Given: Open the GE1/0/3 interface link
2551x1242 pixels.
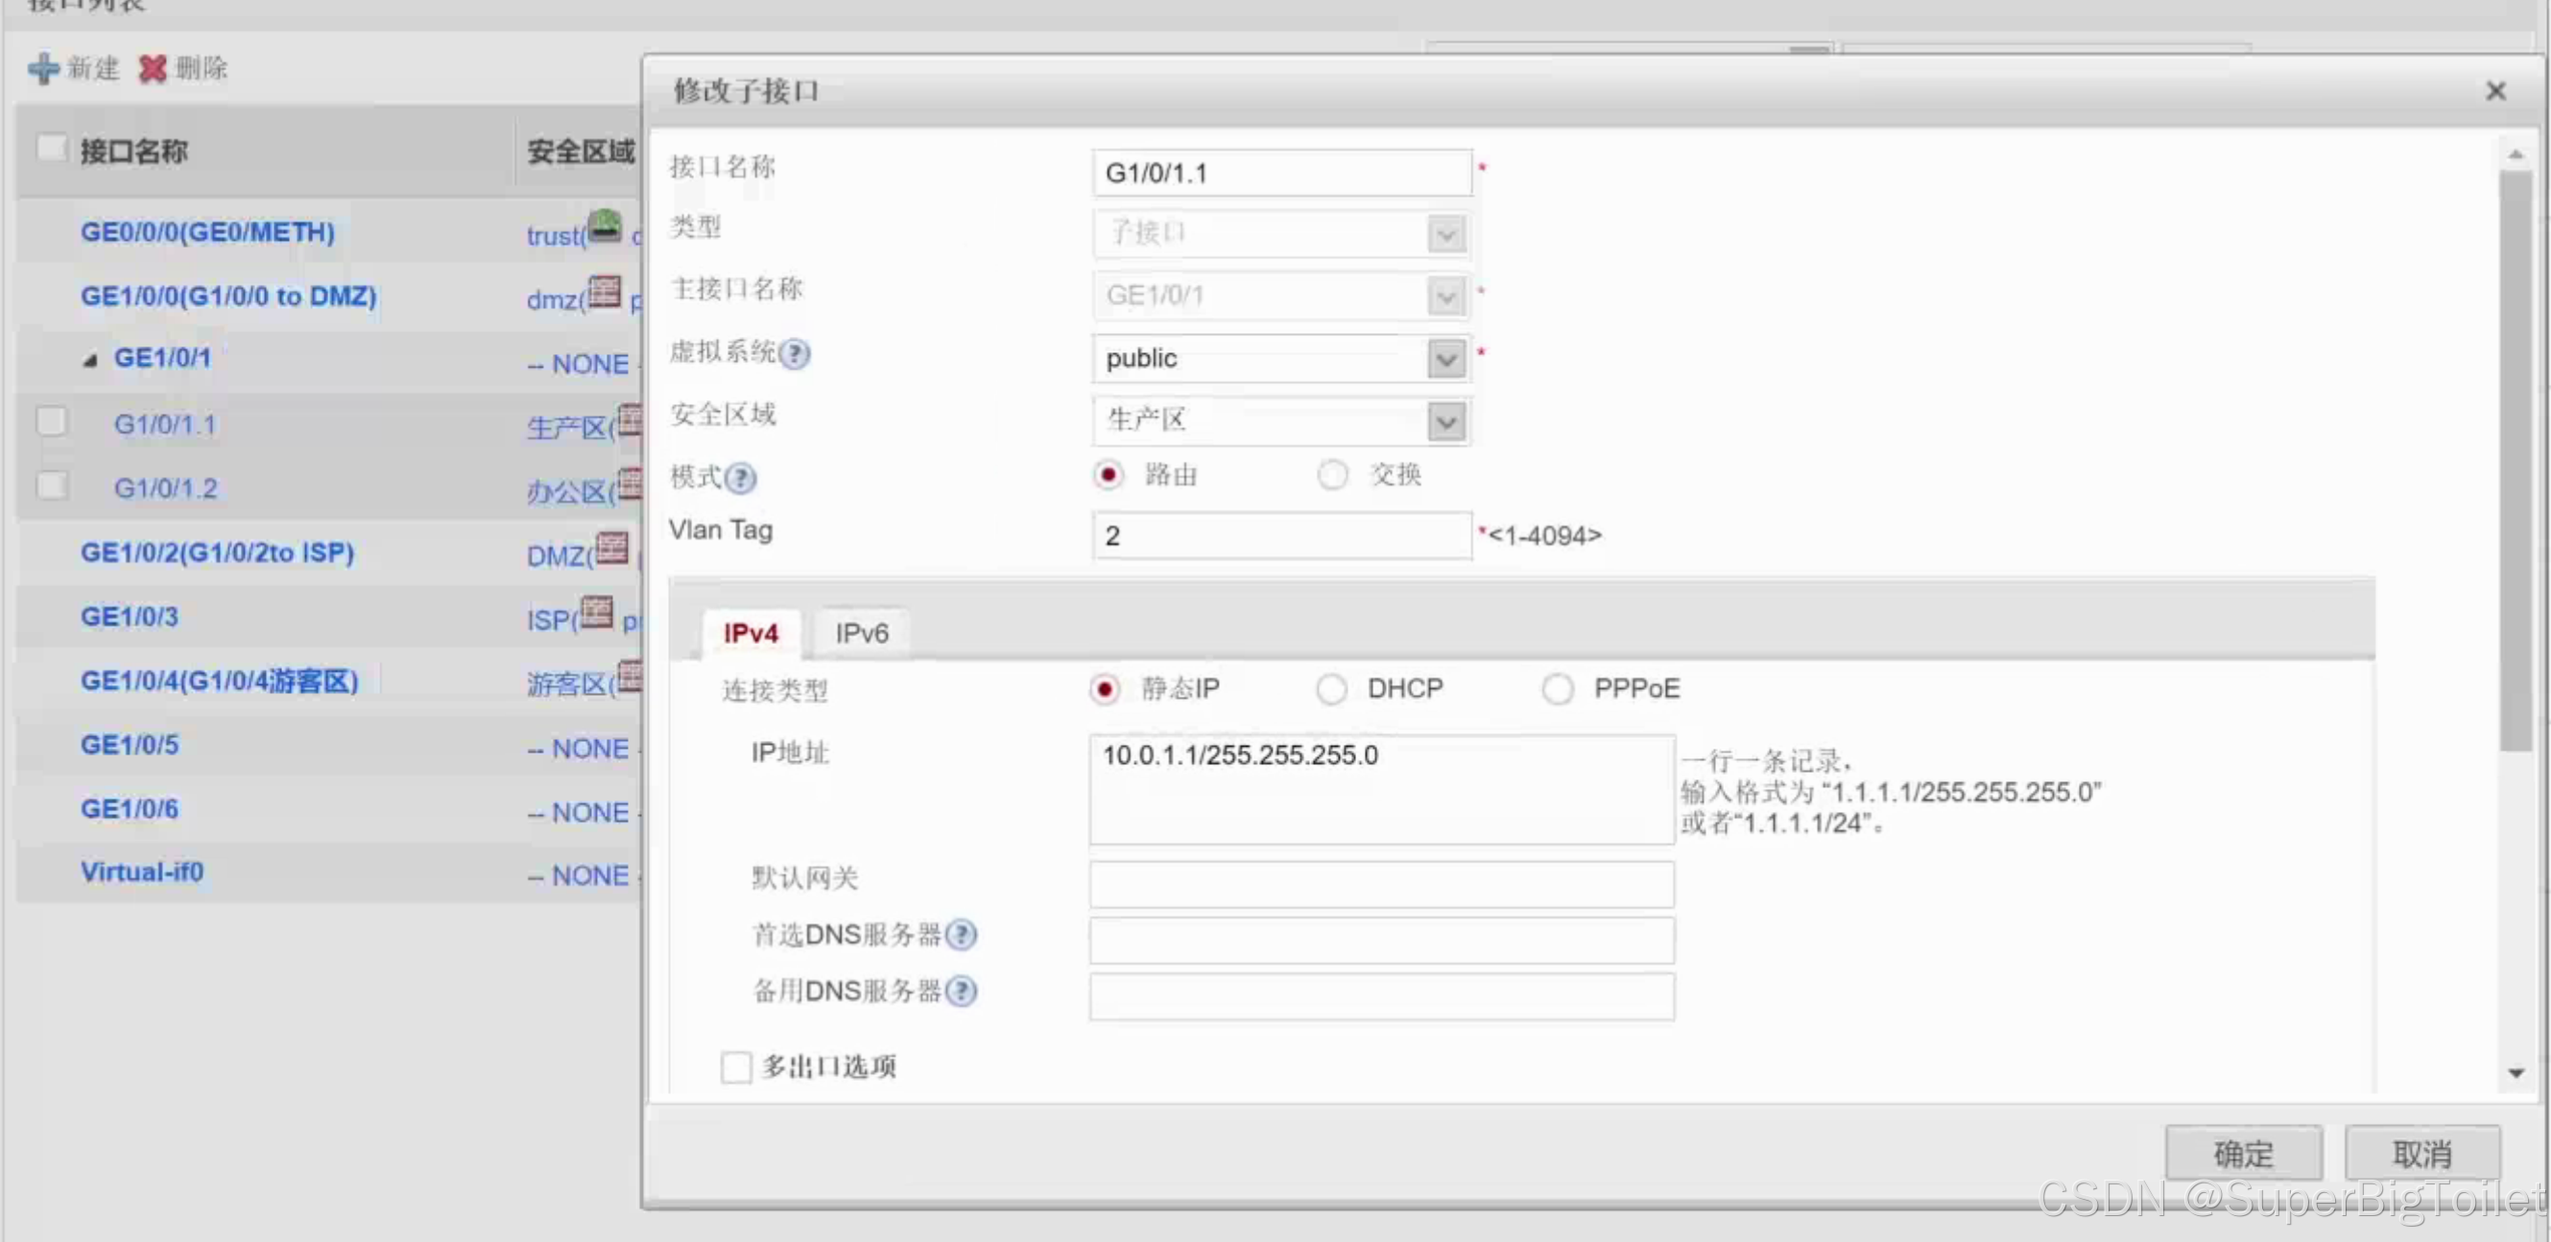Looking at the screenshot, I should [130, 617].
